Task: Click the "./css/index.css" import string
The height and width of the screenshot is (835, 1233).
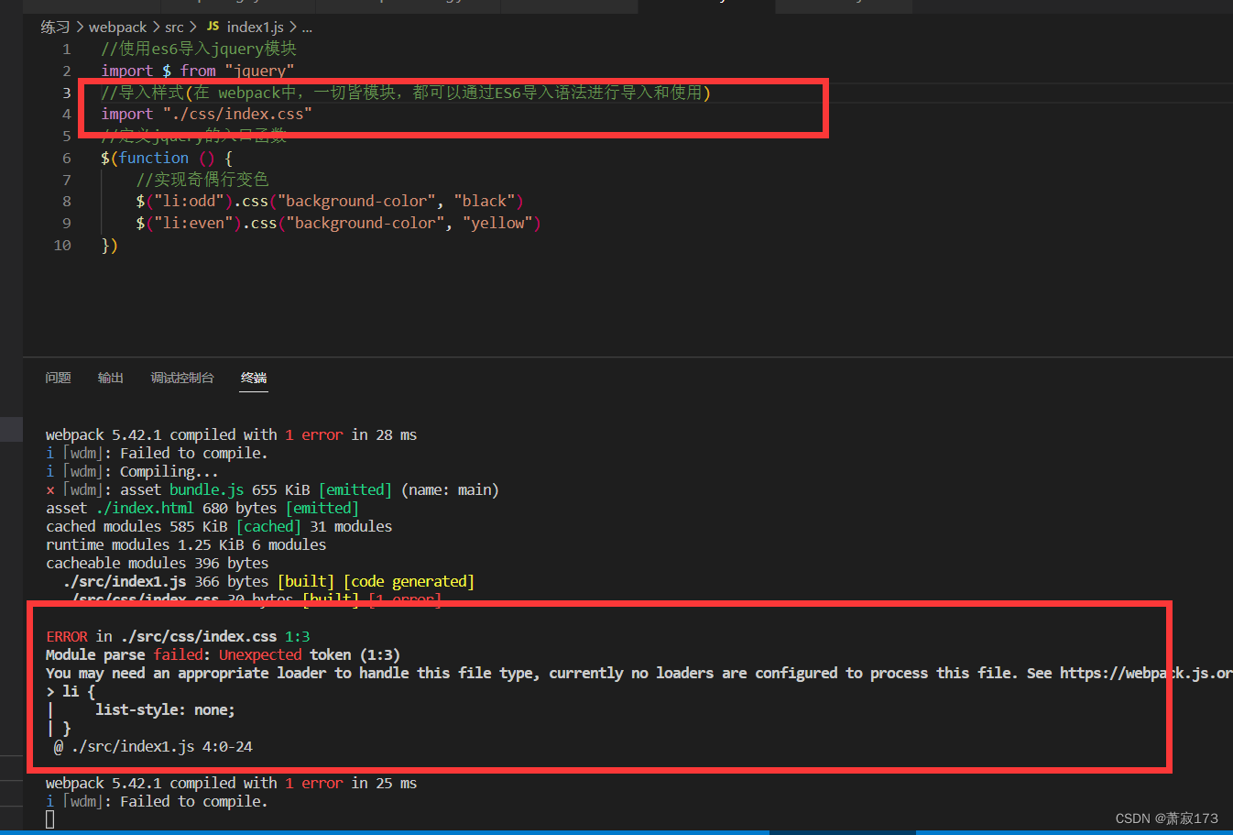Action: pyautogui.click(x=237, y=114)
